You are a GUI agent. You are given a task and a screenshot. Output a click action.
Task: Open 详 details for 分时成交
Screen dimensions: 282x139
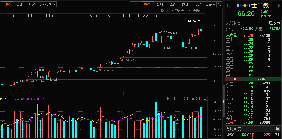(x=278, y=129)
